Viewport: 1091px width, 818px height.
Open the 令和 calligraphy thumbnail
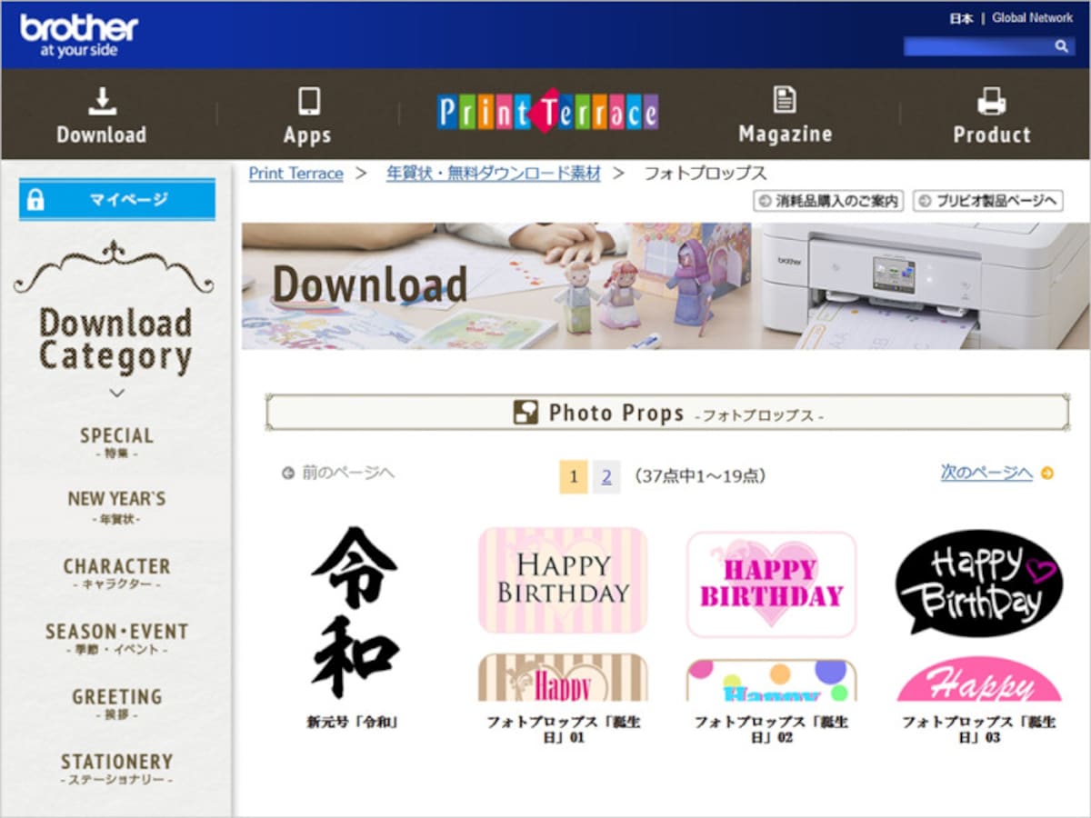click(x=355, y=613)
